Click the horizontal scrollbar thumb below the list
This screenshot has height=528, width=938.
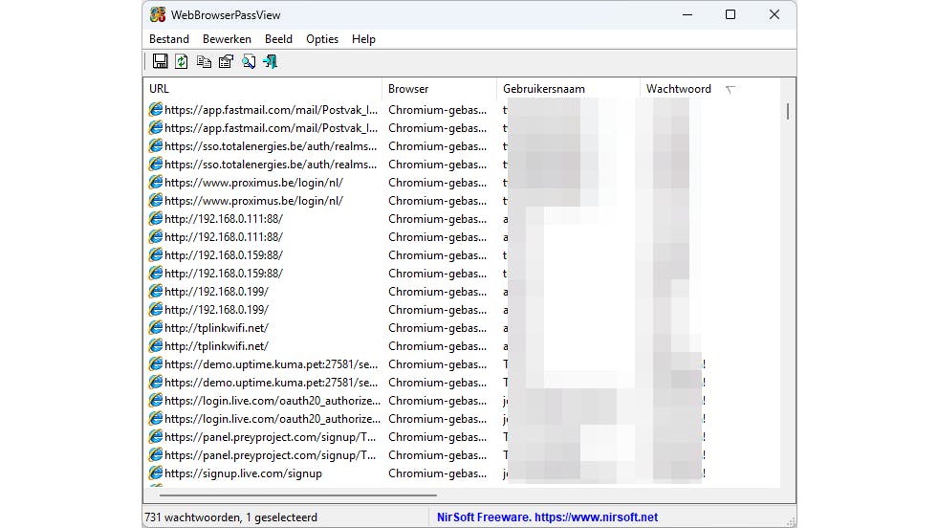pyautogui.click(x=298, y=495)
